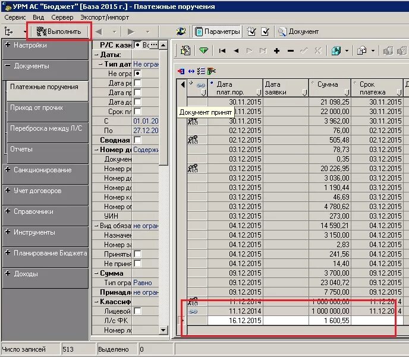Screen dimensions: 409x357
Task: Delete the record with minus icon
Action: coord(290,50)
